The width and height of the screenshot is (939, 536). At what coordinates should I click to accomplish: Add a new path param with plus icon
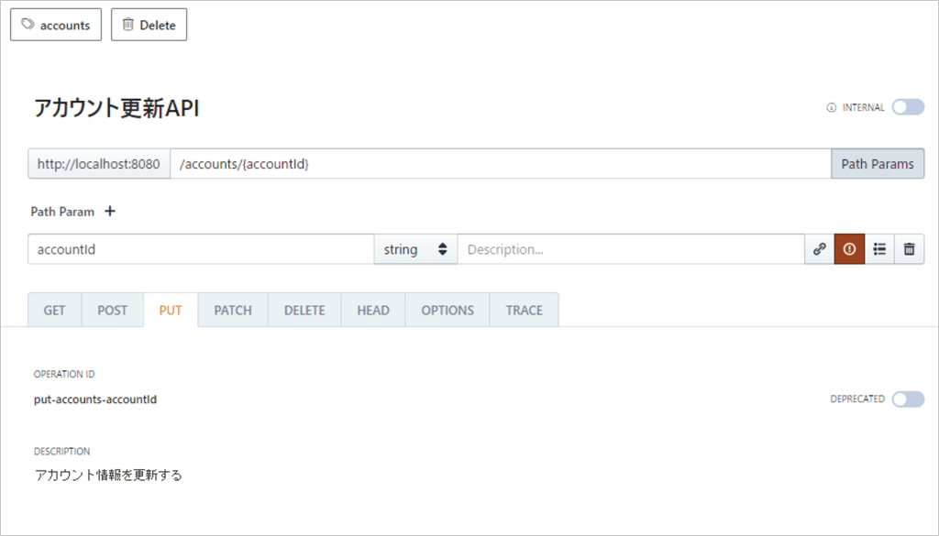click(110, 211)
